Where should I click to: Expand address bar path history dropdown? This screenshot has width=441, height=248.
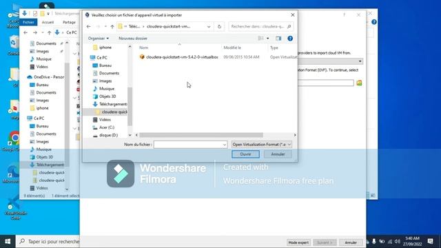[209, 26]
